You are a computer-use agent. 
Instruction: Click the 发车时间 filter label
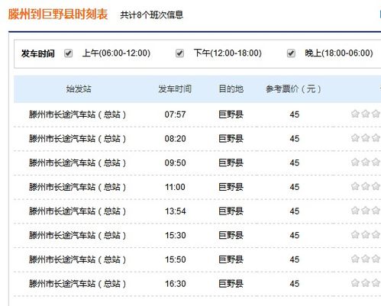(38, 53)
